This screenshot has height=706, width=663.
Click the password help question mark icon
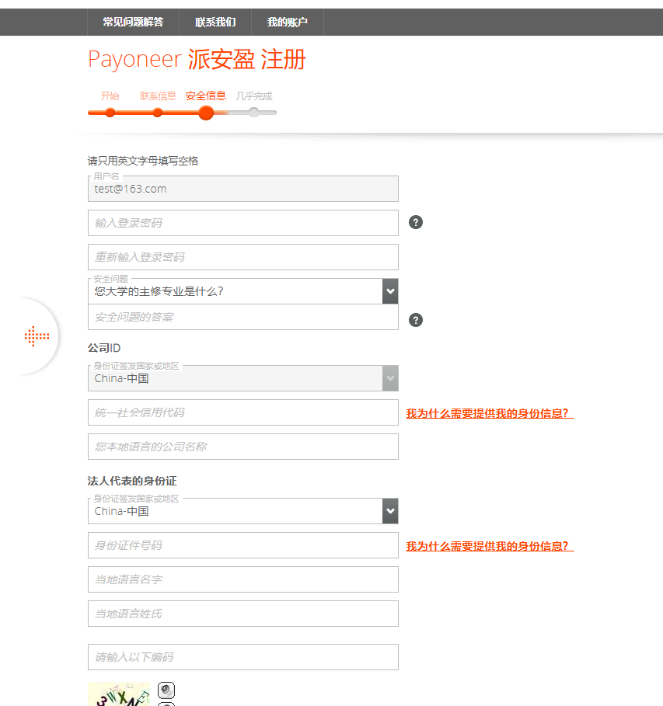pos(416,222)
